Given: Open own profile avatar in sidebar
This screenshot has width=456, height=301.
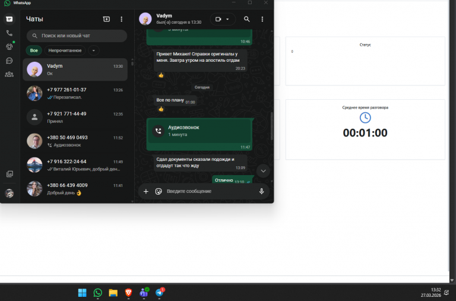Looking at the screenshot, I should pyautogui.click(x=9, y=193).
